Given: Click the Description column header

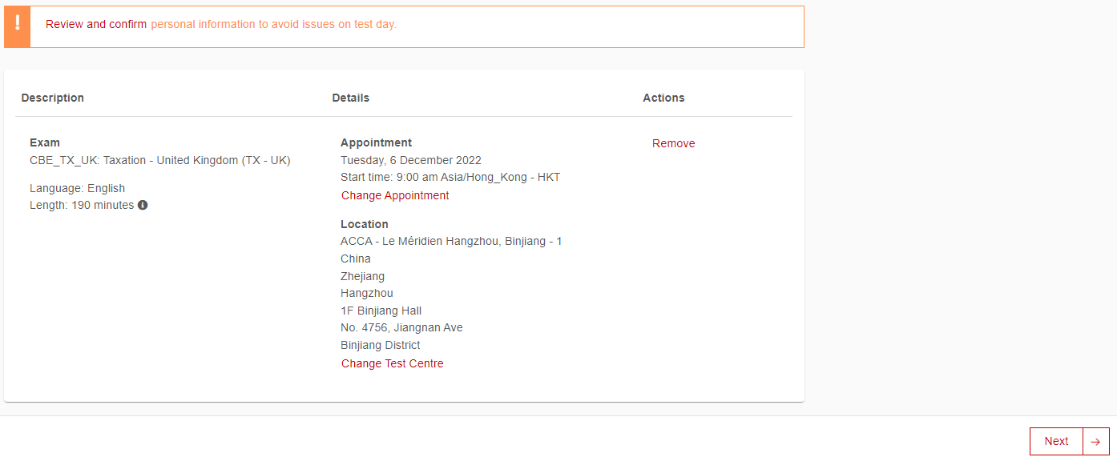Looking at the screenshot, I should [52, 98].
